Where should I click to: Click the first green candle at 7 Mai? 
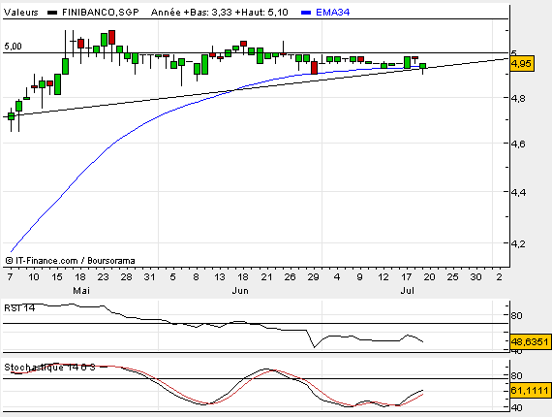pyautogui.click(x=12, y=116)
